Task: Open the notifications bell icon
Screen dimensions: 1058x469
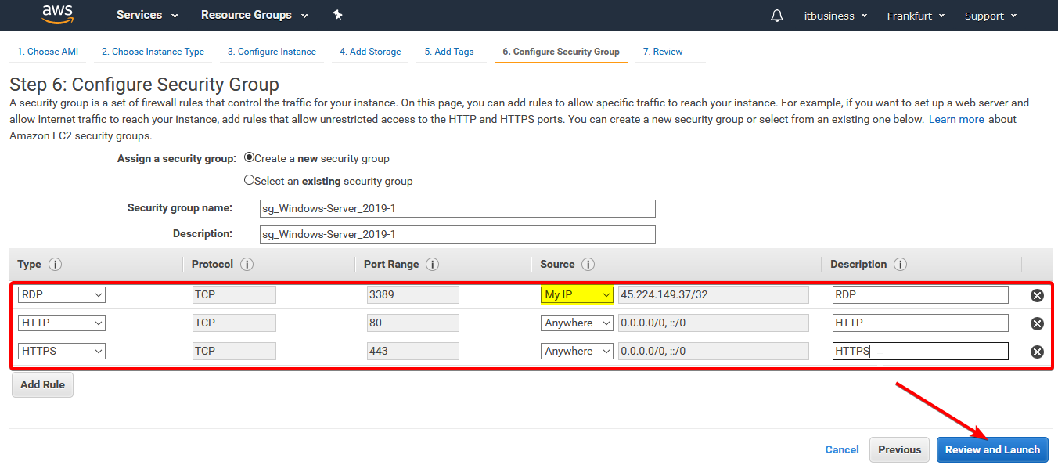Action: [776, 16]
